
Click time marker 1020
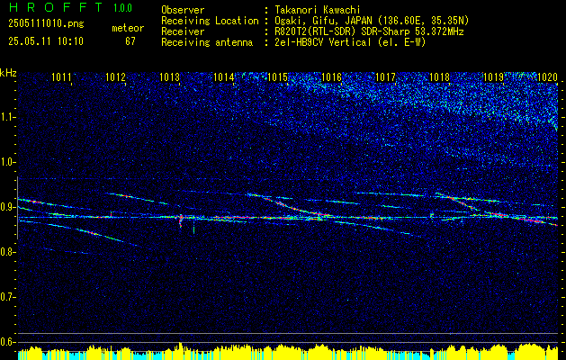click(x=547, y=76)
